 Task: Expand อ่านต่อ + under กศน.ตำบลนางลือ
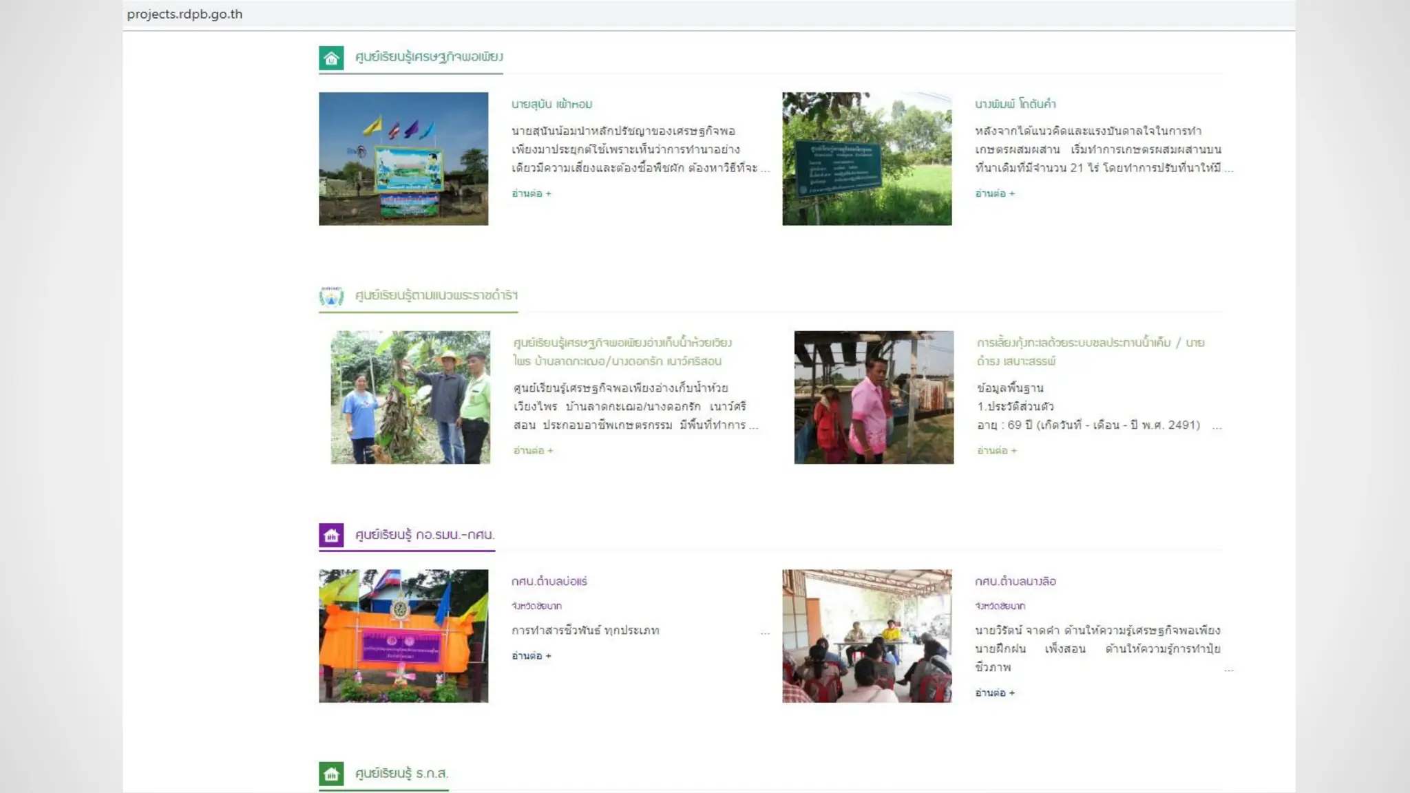tap(994, 693)
